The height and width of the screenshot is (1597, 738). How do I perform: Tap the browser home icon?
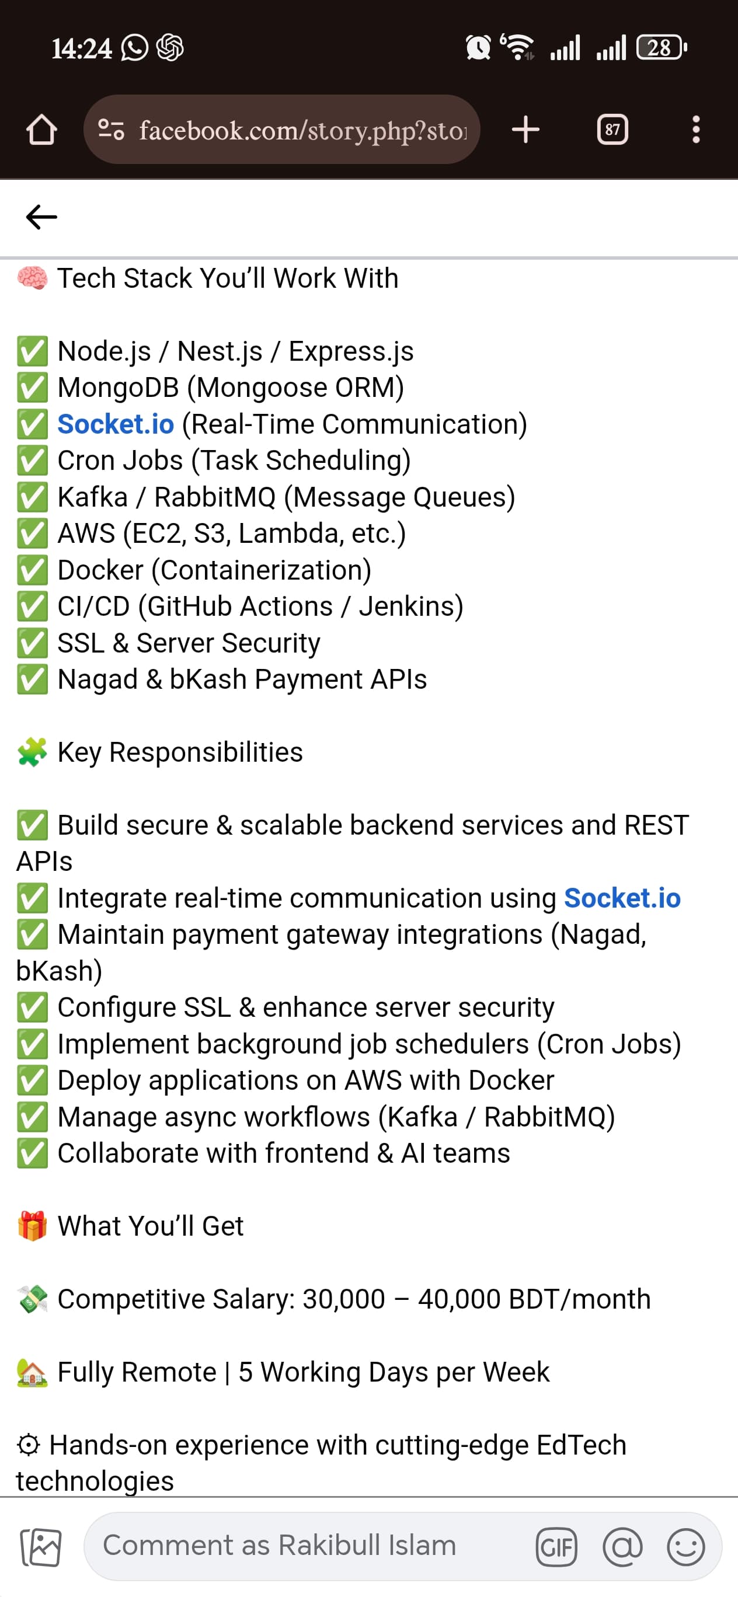tap(41, 130)
